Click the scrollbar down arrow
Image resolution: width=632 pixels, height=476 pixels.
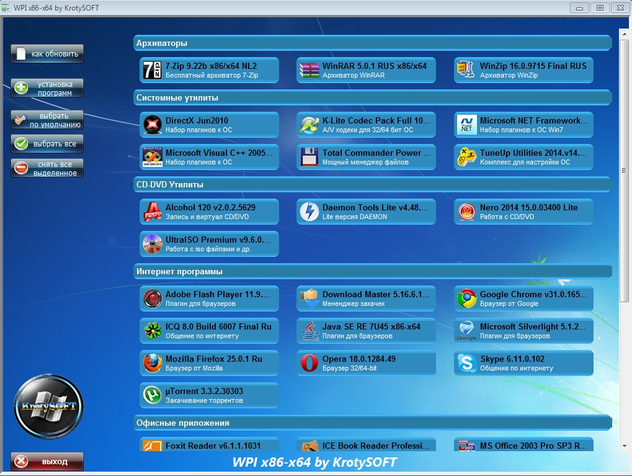(625, 446)
